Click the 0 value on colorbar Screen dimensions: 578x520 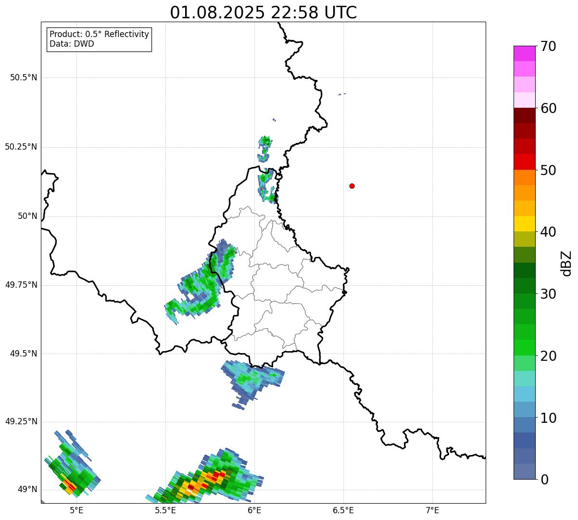544,480
